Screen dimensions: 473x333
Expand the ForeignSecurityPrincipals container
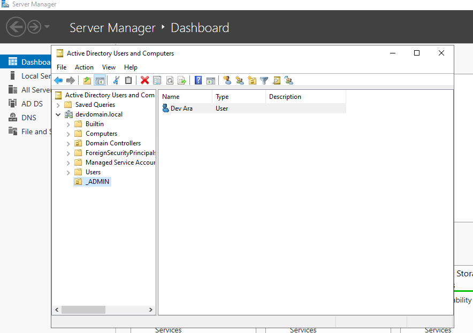click(x=68, y=153)
